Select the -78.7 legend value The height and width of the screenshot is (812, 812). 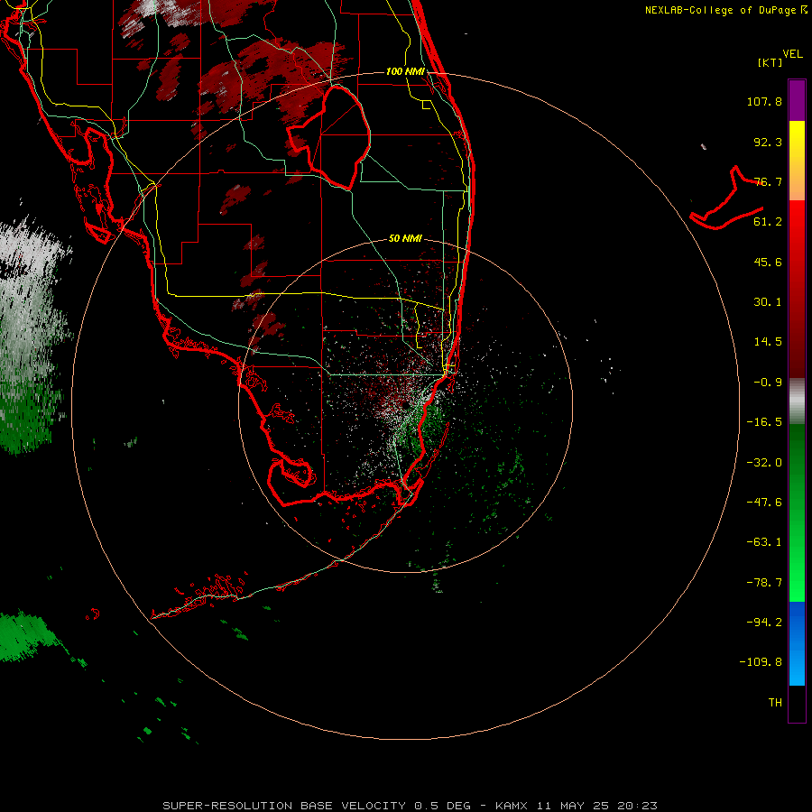click(764, 583)
